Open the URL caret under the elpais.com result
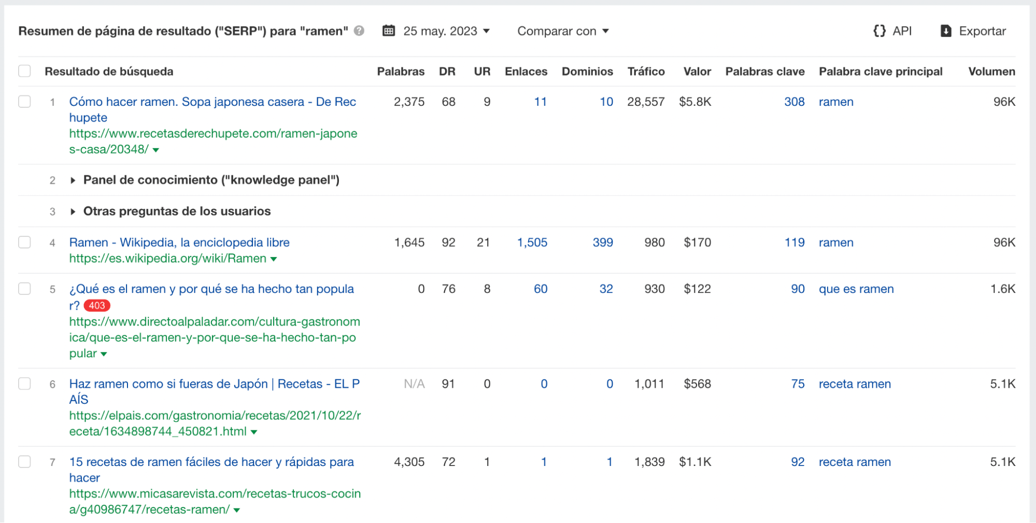Viewport: 1036px width, 523px height. [253, 431]
